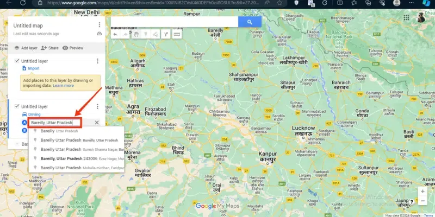Choose suggestion with 'Bareilly, Uttar Pradesh' subtitle
Image resolution: width=435 pixels, height=217 pixels.
[x=76, y=140]
